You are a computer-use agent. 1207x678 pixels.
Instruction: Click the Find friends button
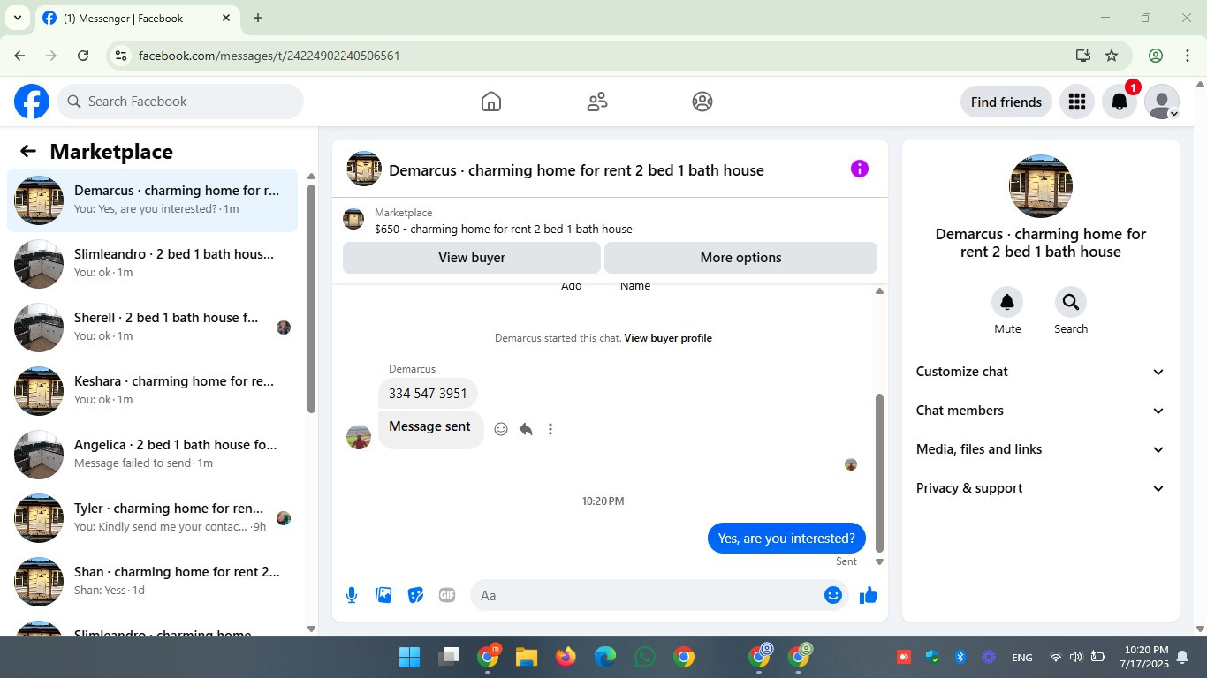[1006, 102]
